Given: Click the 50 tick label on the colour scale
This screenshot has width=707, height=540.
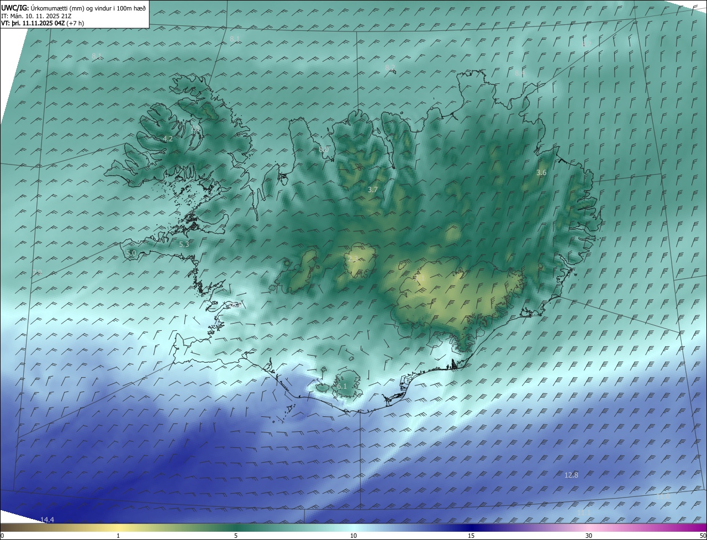Looking at the screenshot, I should tap(703, 536).
